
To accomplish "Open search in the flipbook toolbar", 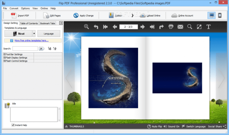I will pos(190,26).
